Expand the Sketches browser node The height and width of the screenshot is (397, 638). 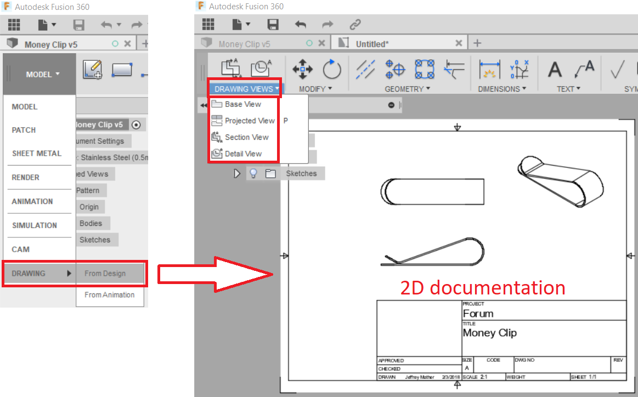[237, 173]
